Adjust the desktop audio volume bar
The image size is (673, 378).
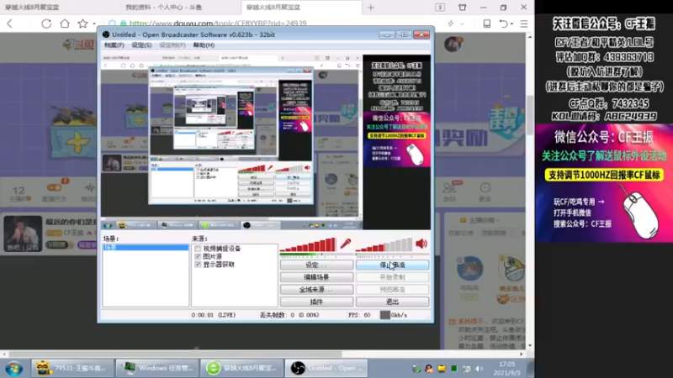tap(384, 244)
